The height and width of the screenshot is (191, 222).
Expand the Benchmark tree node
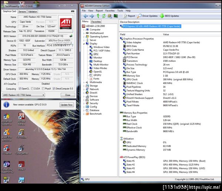pos(84,114)
